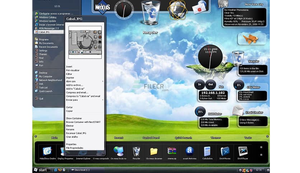This screenshot has width=300, height=173.
Task: Click the CPU Meter percentage gauge
Action: [239, 85]
